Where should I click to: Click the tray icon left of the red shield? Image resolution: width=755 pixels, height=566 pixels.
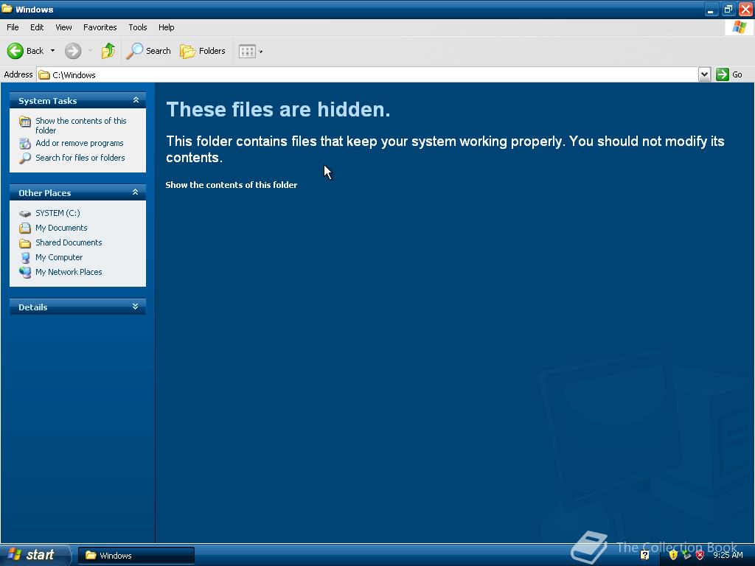click(686, 555)
